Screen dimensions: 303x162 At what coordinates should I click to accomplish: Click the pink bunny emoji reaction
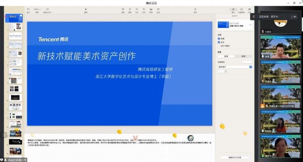tap(135, 138)
